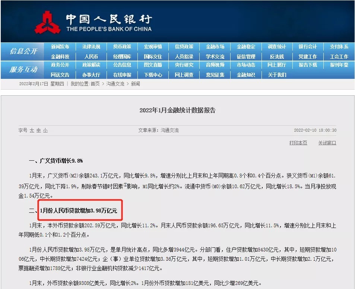Select font size 大 for the article

pyautogui.click(x=32, y=131)
